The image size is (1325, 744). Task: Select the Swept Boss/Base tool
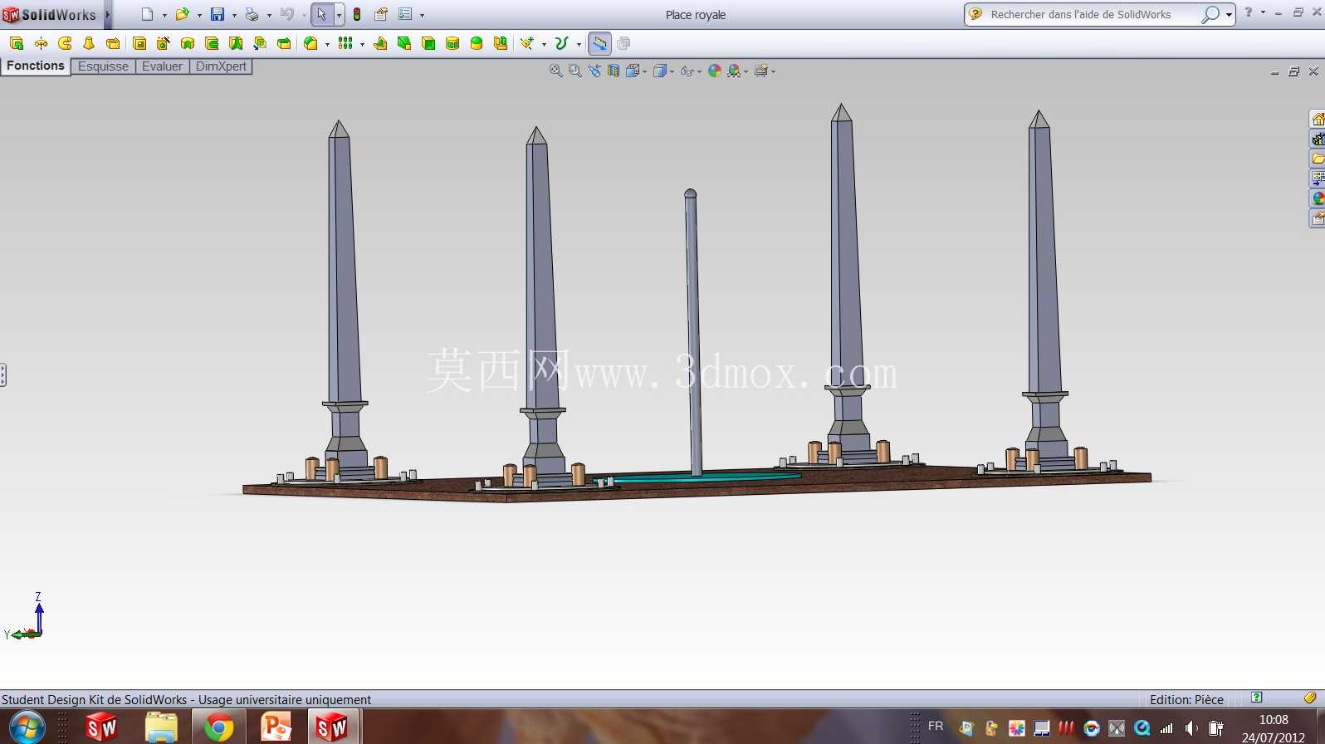[65, 43]
